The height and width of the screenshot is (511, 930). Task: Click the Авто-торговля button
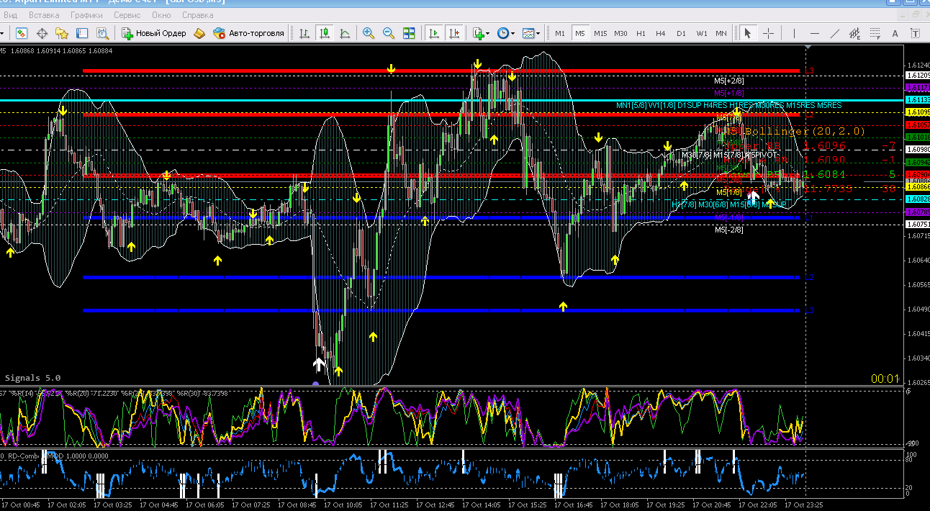(x=249, y=33)
